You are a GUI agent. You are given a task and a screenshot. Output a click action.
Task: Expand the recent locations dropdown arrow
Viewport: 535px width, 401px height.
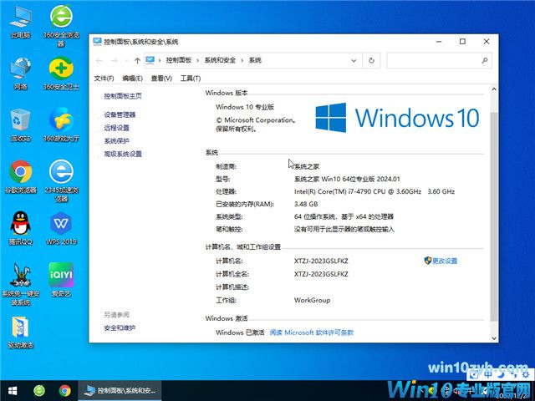coord(126,61)
